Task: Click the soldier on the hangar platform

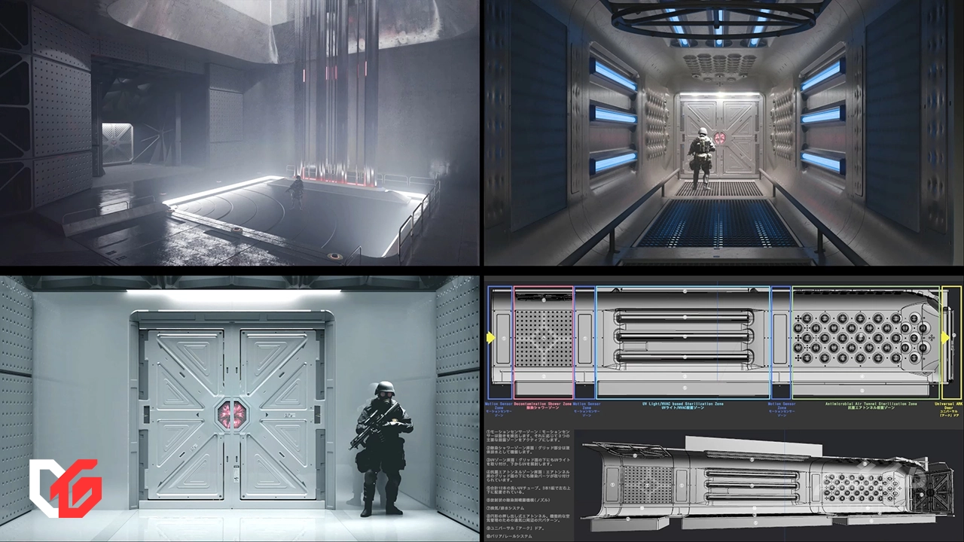Action: coord(298,191)
